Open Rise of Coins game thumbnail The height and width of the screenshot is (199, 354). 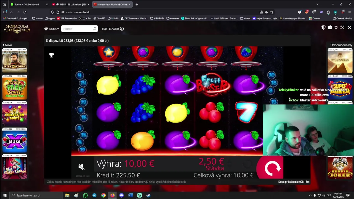pyautogui.click(x=15, y=60)
